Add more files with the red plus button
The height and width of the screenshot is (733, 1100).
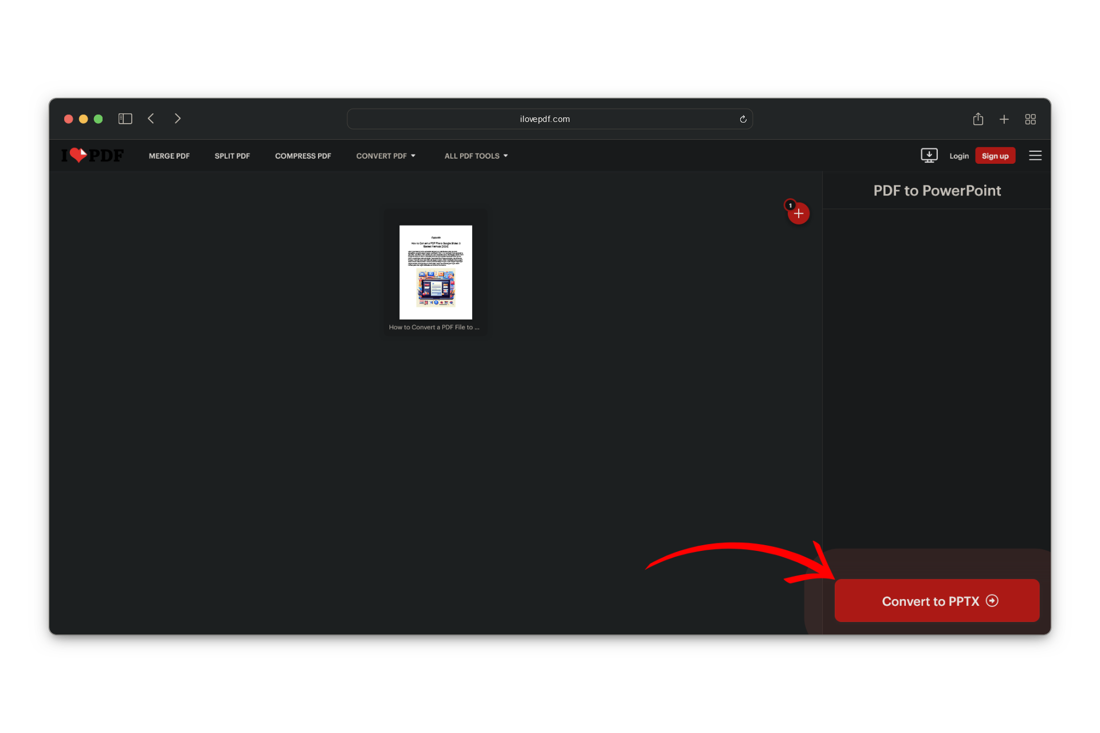point(798,214)
